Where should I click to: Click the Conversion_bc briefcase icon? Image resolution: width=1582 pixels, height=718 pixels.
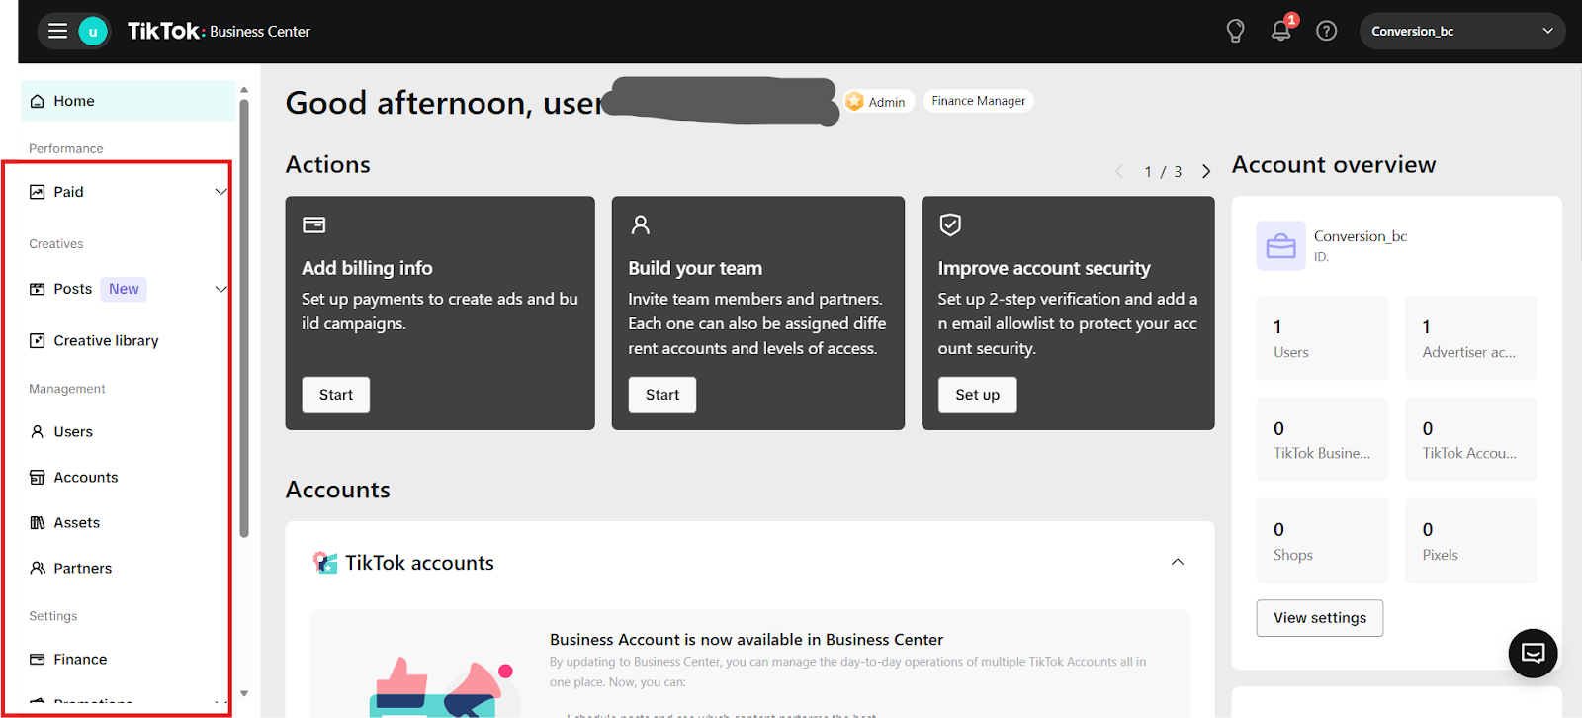click(1280, 245)
